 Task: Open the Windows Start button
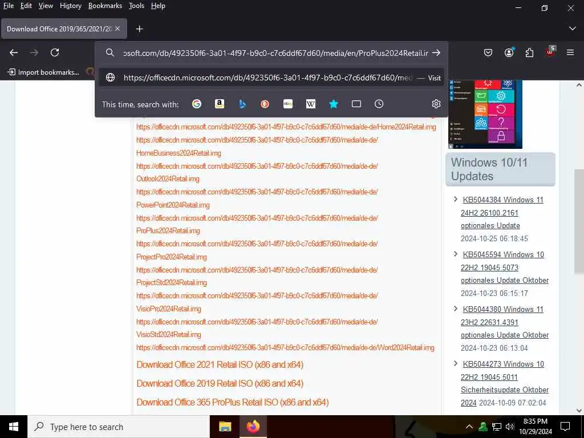[14, 427]
